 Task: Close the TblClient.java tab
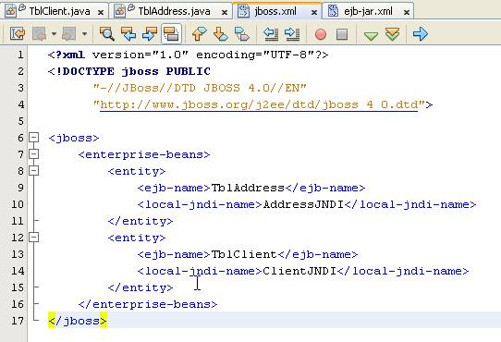point(101,12)
